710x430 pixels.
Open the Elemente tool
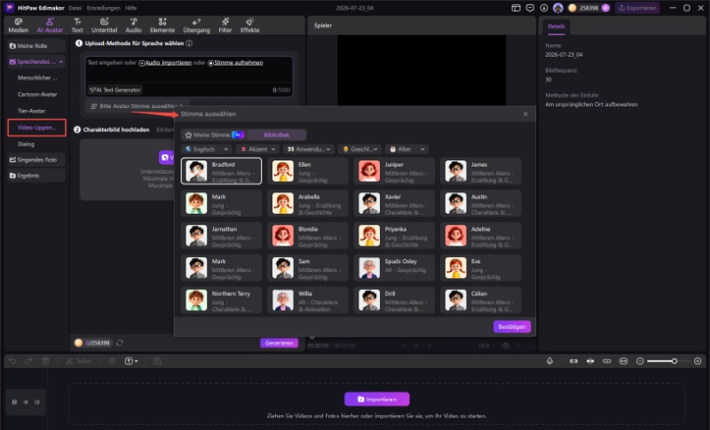click(x=162, y=26)
